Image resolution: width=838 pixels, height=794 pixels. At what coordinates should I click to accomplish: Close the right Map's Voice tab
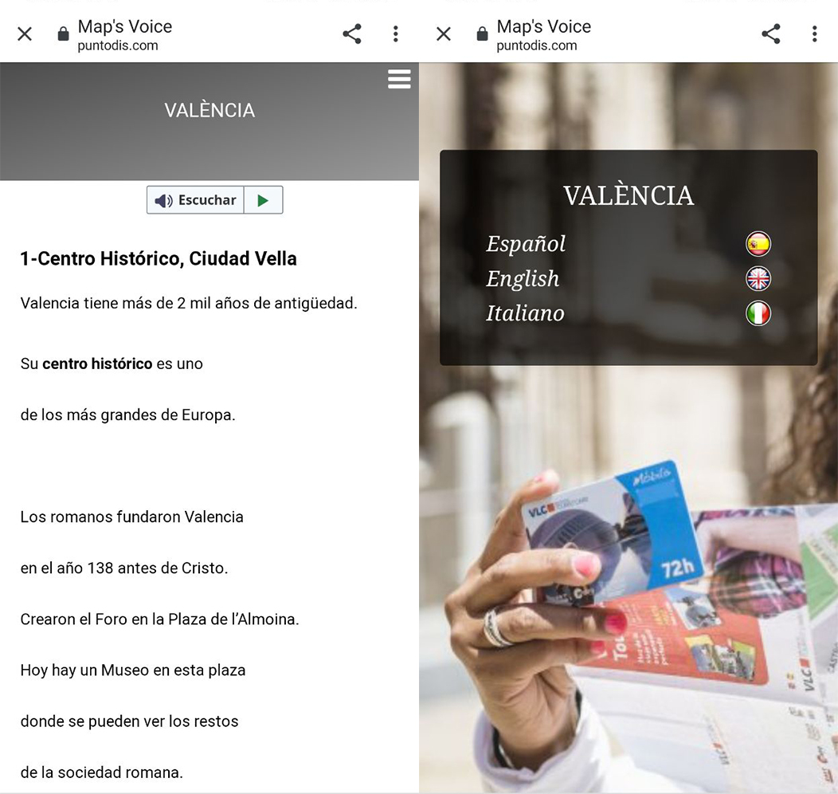444,33
